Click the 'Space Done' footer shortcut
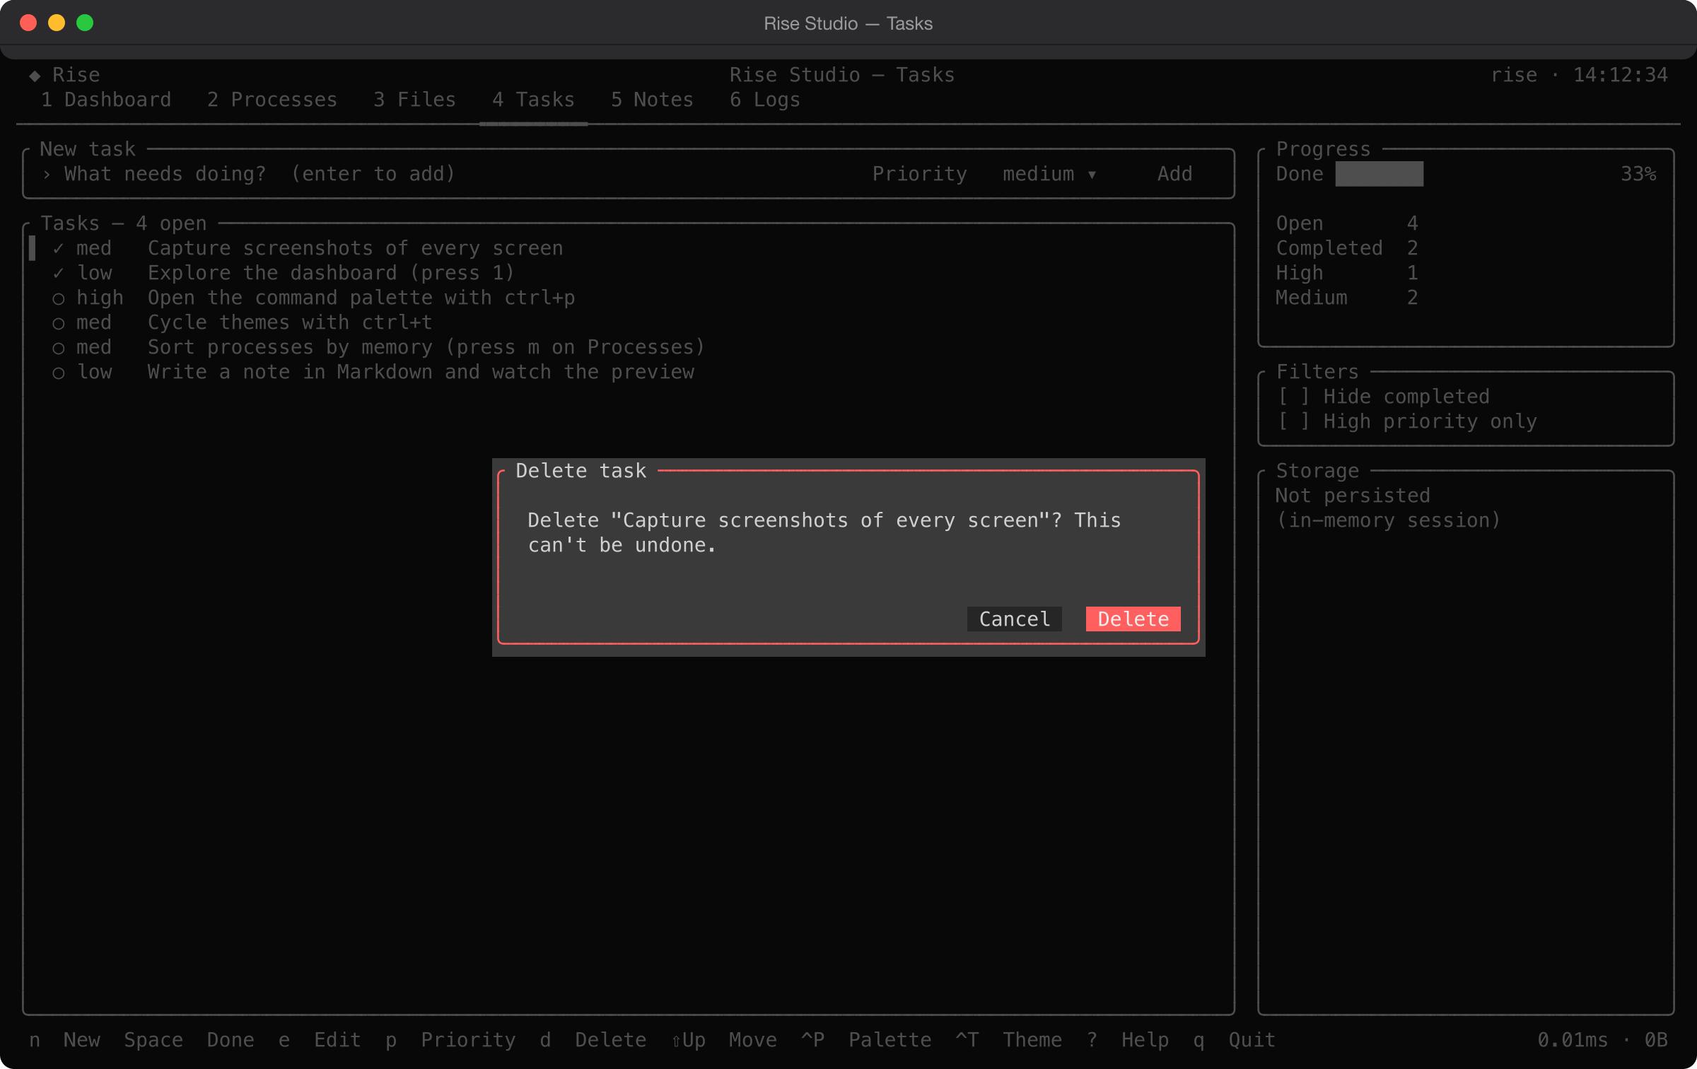Viewport: 1697px width, 1069px height. click(189, 1039)
